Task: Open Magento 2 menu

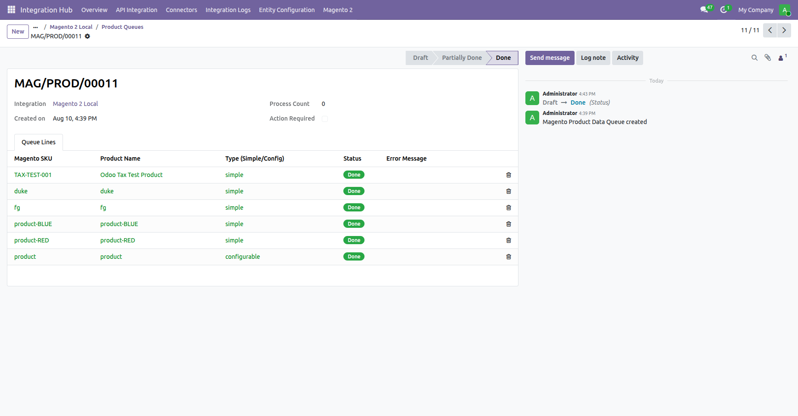Action: coord(338,10)
